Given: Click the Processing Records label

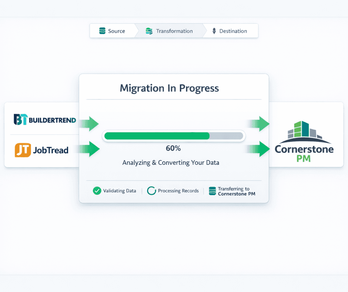Looking at the screenshot, I should click(x=178, y=191).
